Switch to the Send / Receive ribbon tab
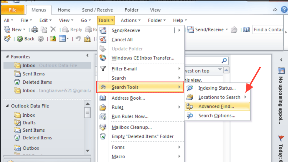Viewport: 288px width, 162px height. [x=97, y=10]
